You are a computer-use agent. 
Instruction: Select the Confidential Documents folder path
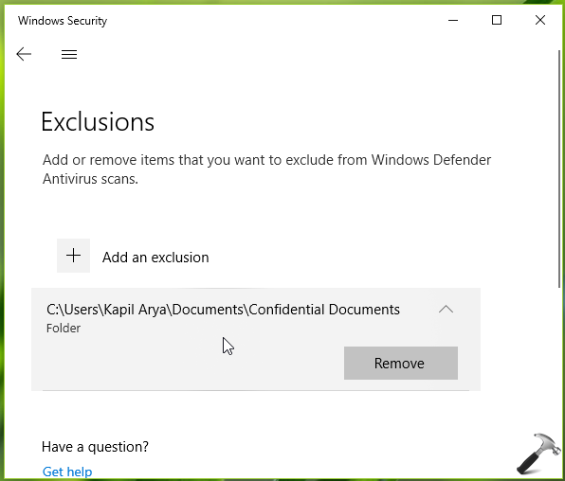[x=223, y=310]
